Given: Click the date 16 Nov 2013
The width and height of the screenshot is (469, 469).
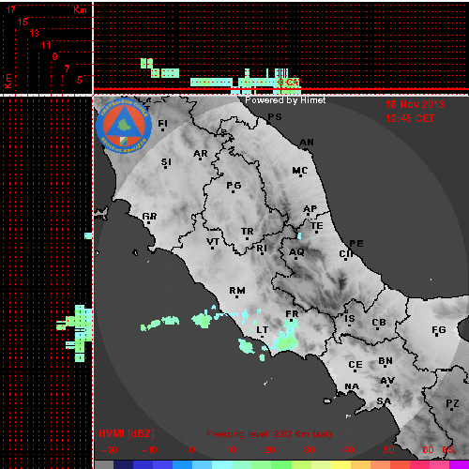Looking at the screenshot, I should click(x=415, y=104).
